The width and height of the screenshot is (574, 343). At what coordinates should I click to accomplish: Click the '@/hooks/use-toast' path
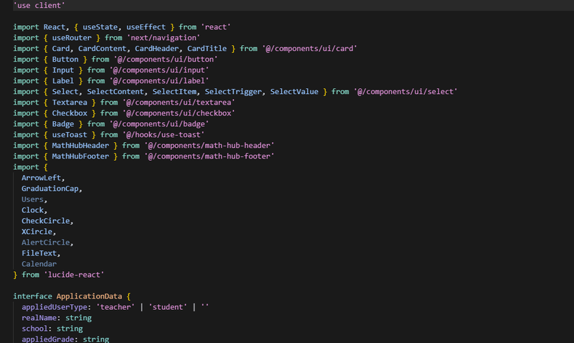[x=164, y=135]
